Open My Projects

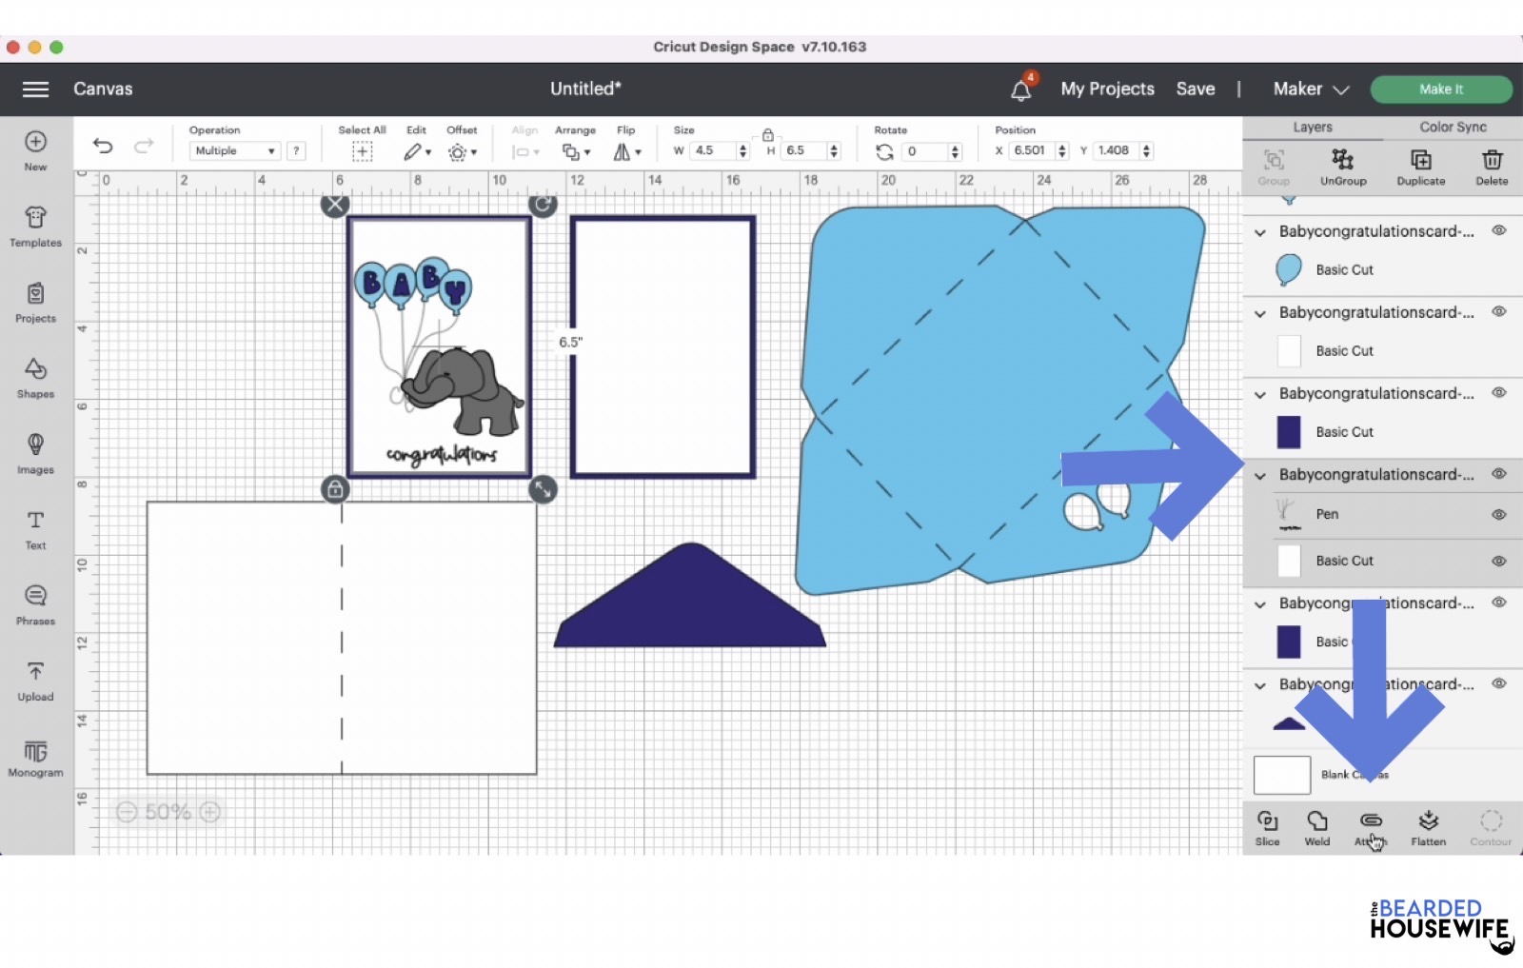(x=1107, y=89)
